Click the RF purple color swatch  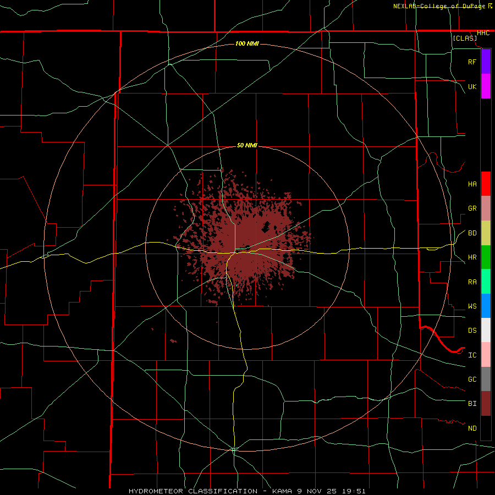tap(486, 61)
